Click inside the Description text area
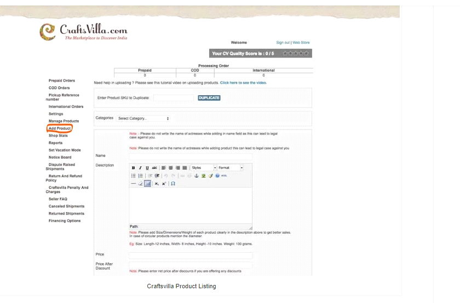This screenshot has height=303, width=460. point(191,206)
